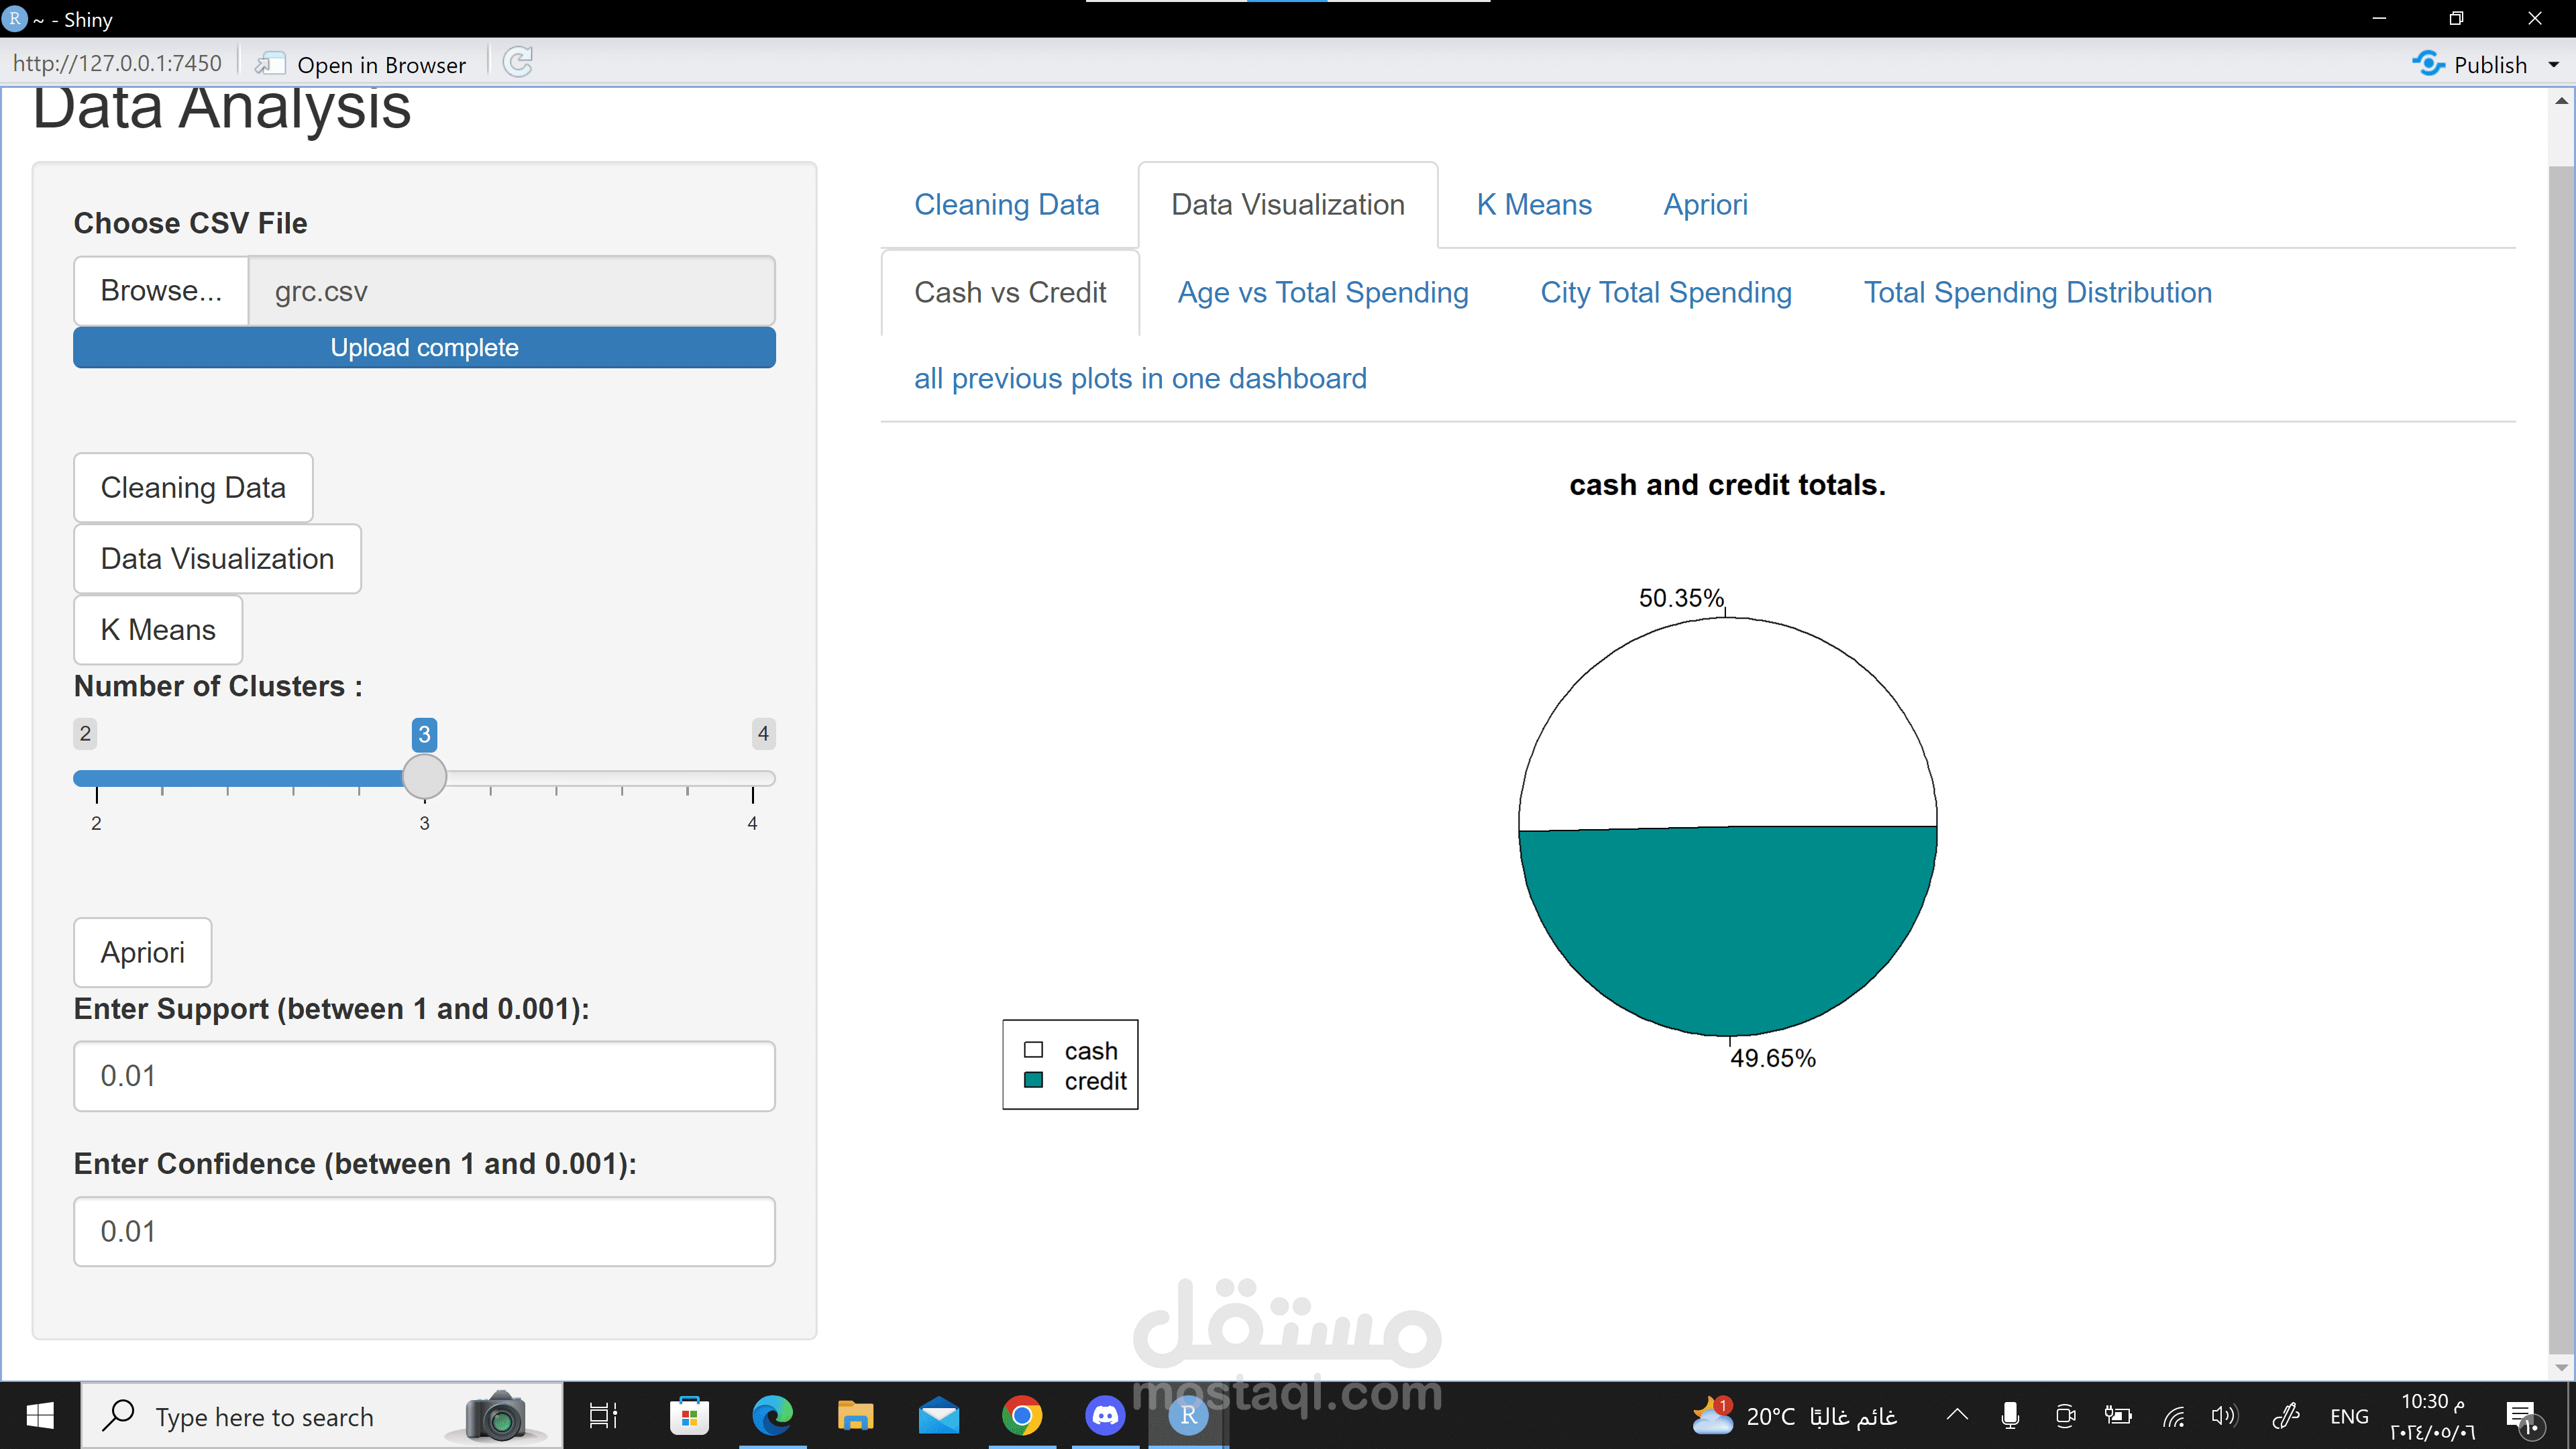Switch to the K Means tab
2576x1449 pixels.
1533,205
